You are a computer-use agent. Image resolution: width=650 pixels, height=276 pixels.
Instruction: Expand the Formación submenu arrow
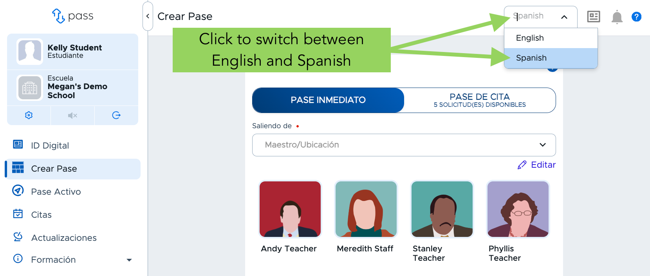[x=129, y=260]
